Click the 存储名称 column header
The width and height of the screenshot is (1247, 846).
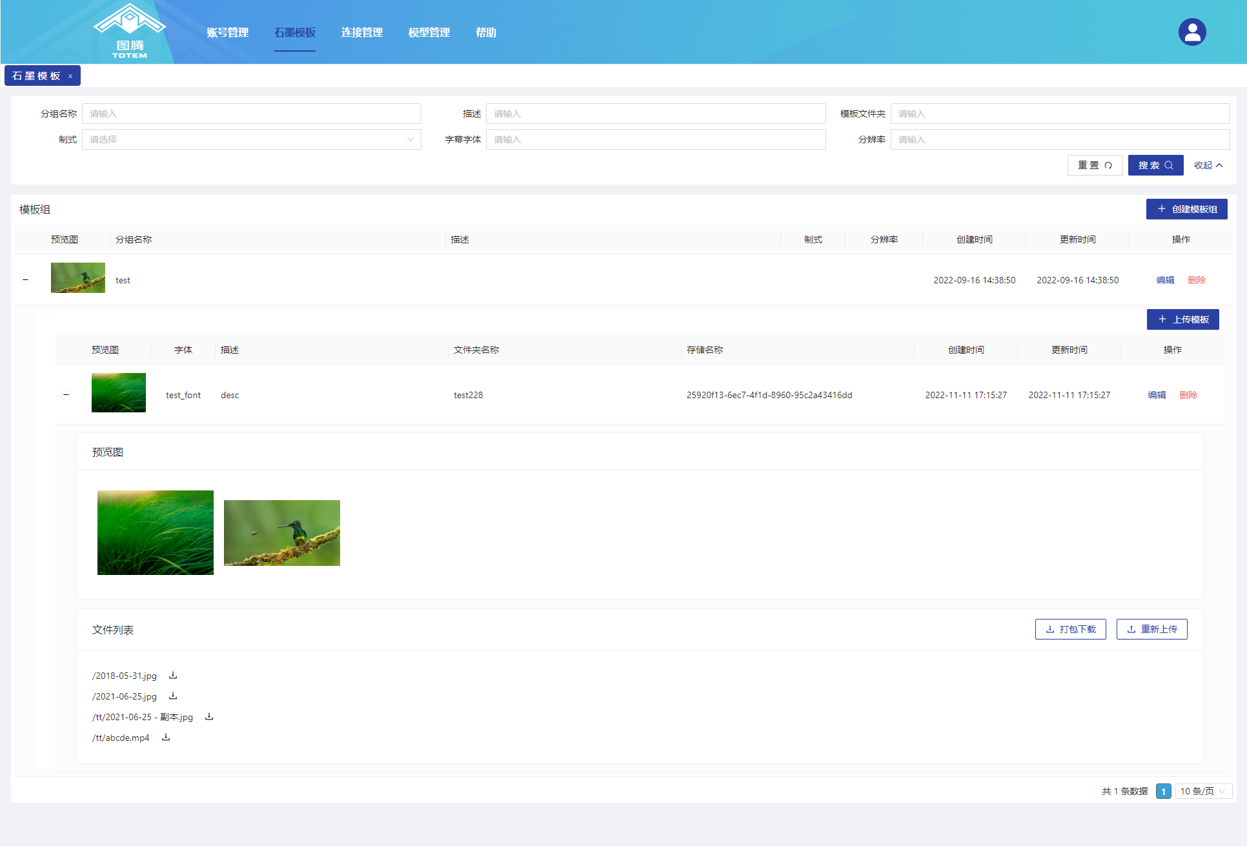tap(705, 350)
